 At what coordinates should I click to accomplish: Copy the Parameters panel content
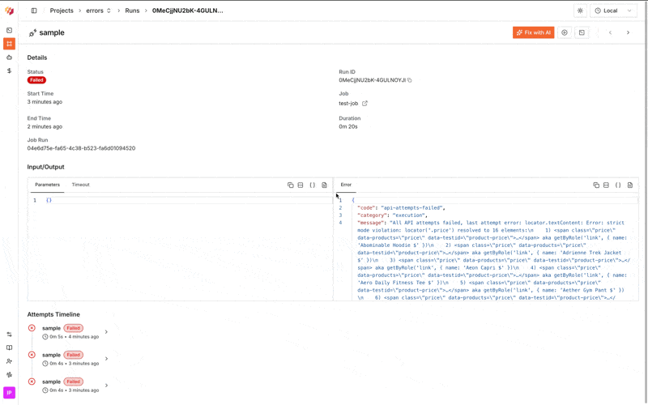(291, 185)
